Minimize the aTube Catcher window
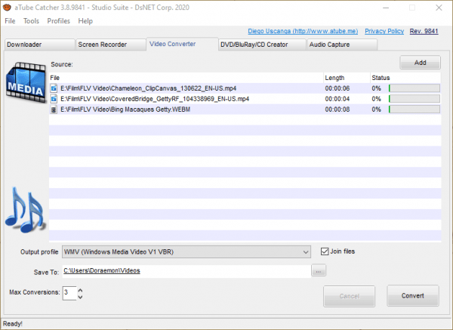The image size is (453, 330). pyautogui.click(x=386, y=8)
